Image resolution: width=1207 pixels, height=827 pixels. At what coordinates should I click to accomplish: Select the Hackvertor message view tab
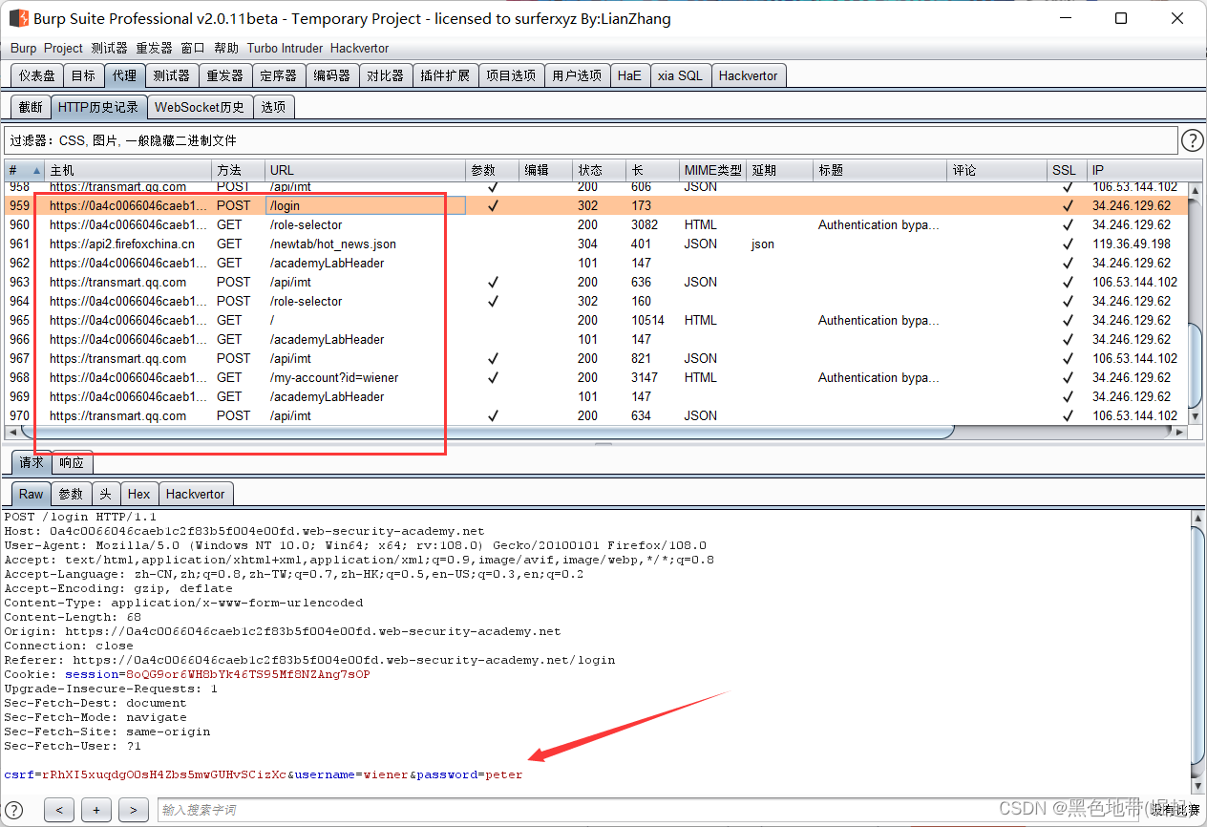point(196,494)
